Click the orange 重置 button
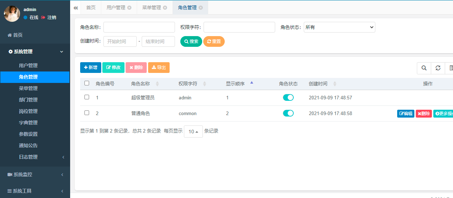 (214, 41)
